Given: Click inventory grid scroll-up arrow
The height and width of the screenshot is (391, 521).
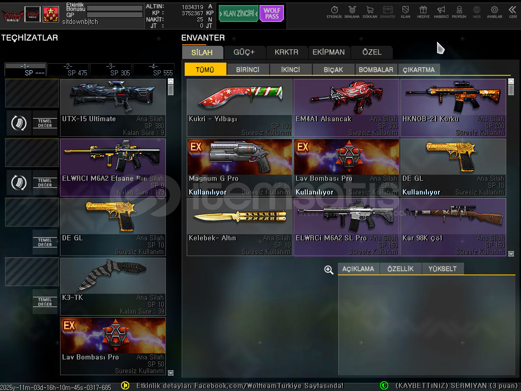Looking at the screenshot, I should [511, 81].
